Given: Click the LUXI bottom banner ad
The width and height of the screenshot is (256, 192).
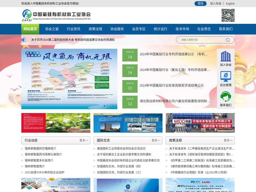Looking at the screenshot, I should point(200,185).
